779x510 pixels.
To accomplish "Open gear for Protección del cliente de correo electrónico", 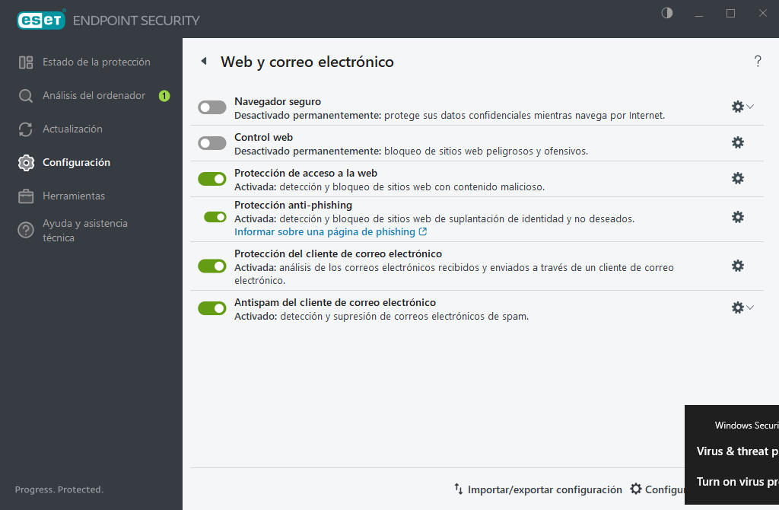I will (738, 266).
